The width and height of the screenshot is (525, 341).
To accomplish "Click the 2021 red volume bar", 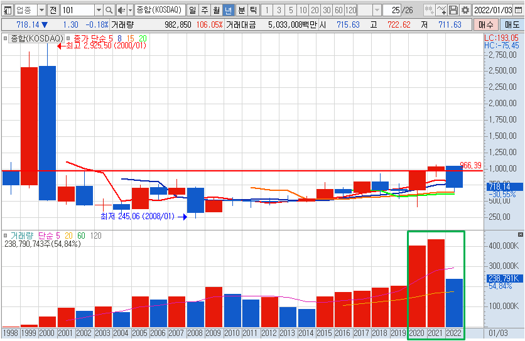I will tap(436, 281).
